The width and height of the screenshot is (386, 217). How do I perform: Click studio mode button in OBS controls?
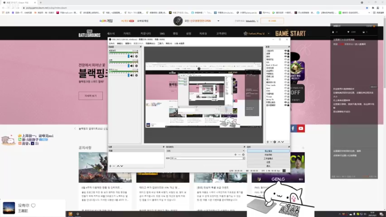[x=268, y=159]
